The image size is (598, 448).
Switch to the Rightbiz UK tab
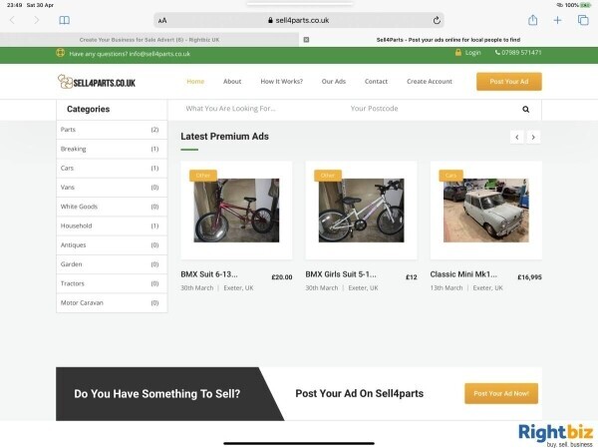pos(149,40)
